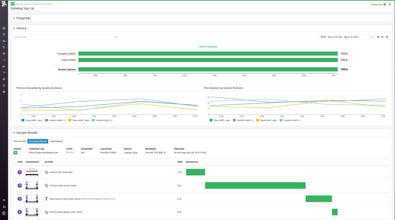Click the Help question-mark icon at bottom left
The image size is (395, 220).
4,200
